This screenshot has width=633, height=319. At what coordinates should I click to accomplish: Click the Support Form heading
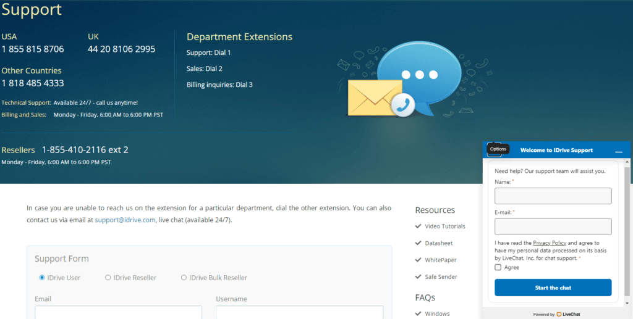pos(62,259)
